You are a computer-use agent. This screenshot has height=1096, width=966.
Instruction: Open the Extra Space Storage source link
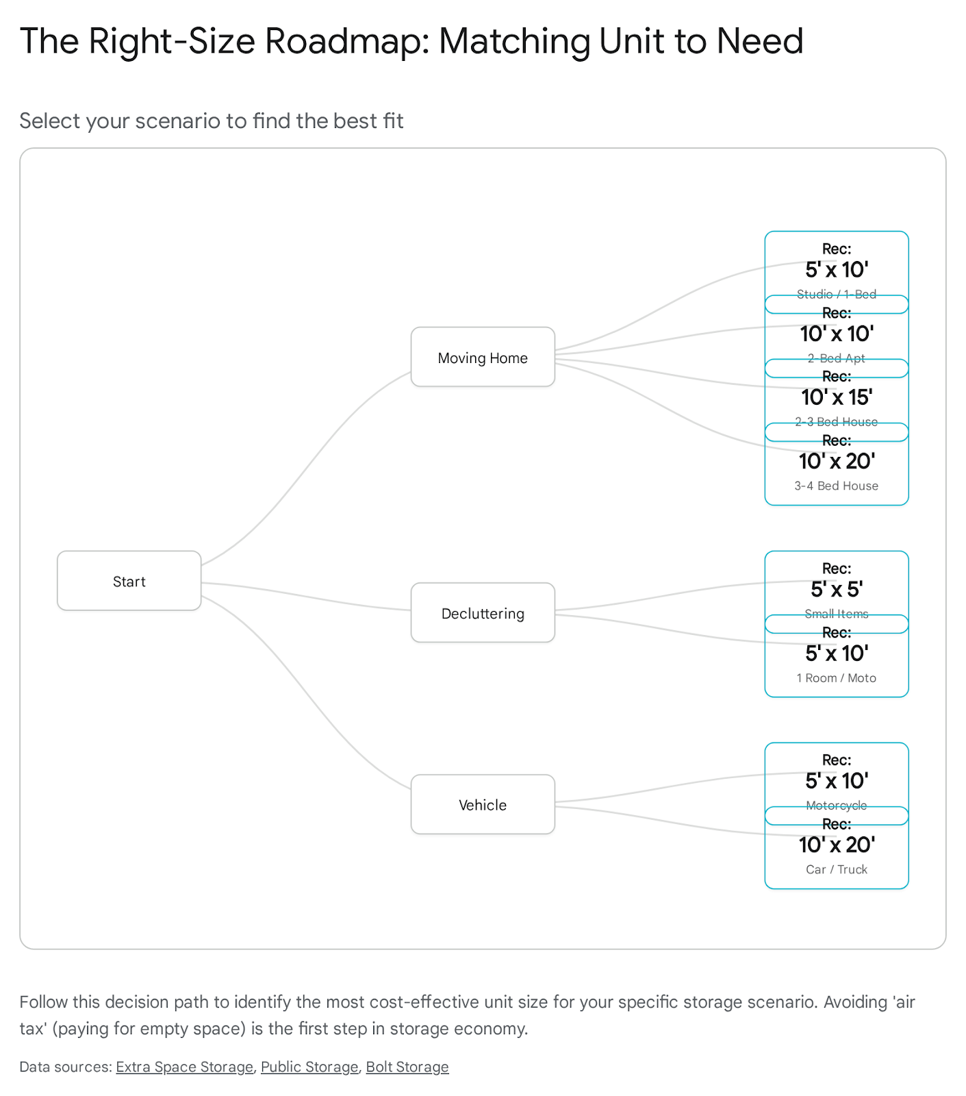[x=184, y=1067]
